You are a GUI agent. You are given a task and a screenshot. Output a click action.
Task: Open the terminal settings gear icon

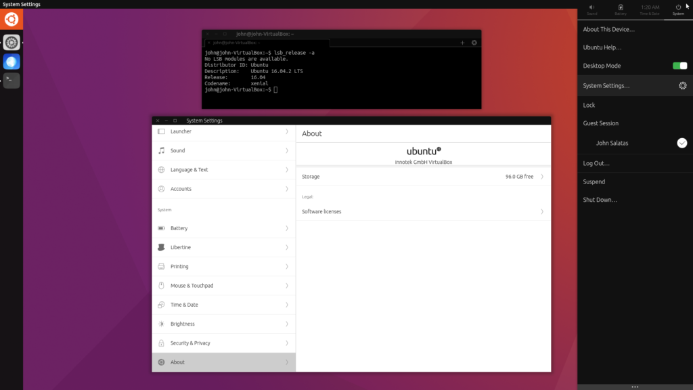pos(474,43)
